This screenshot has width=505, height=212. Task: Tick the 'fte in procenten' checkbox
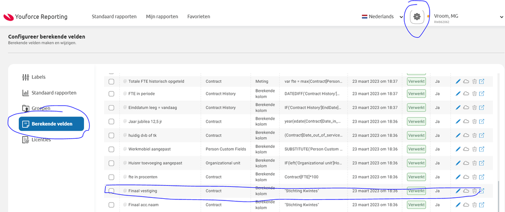click(111, 177)
